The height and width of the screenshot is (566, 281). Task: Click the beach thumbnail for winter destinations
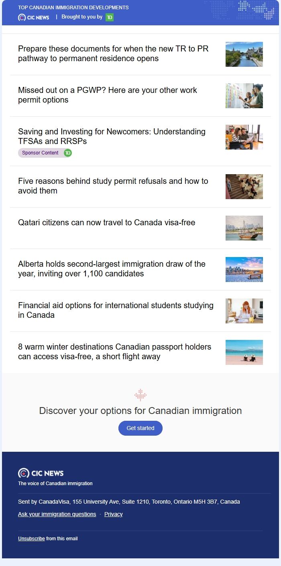click(x=244, y=352)
